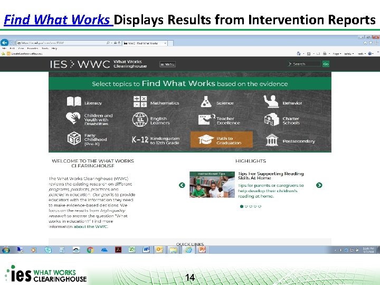The height and width of the screenshot is (285, 380).
Task: Open Skype from the taskbar
Action: (48, 250)
